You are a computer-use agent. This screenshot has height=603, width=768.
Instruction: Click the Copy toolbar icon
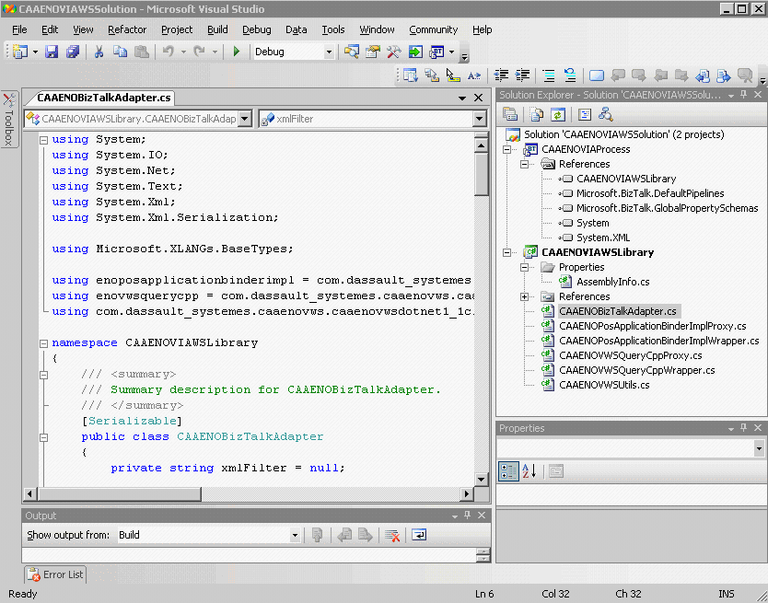pyautogui.click(x=120, y=52)
